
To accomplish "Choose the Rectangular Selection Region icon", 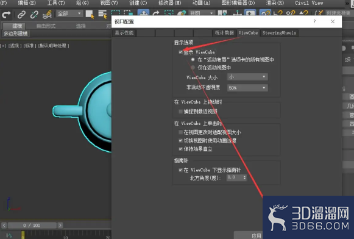I will [x=116, y=13].
